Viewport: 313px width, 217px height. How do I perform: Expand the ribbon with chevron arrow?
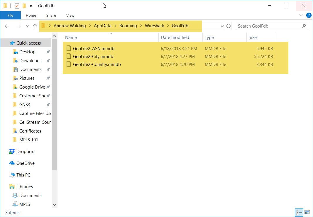(301, 15)
